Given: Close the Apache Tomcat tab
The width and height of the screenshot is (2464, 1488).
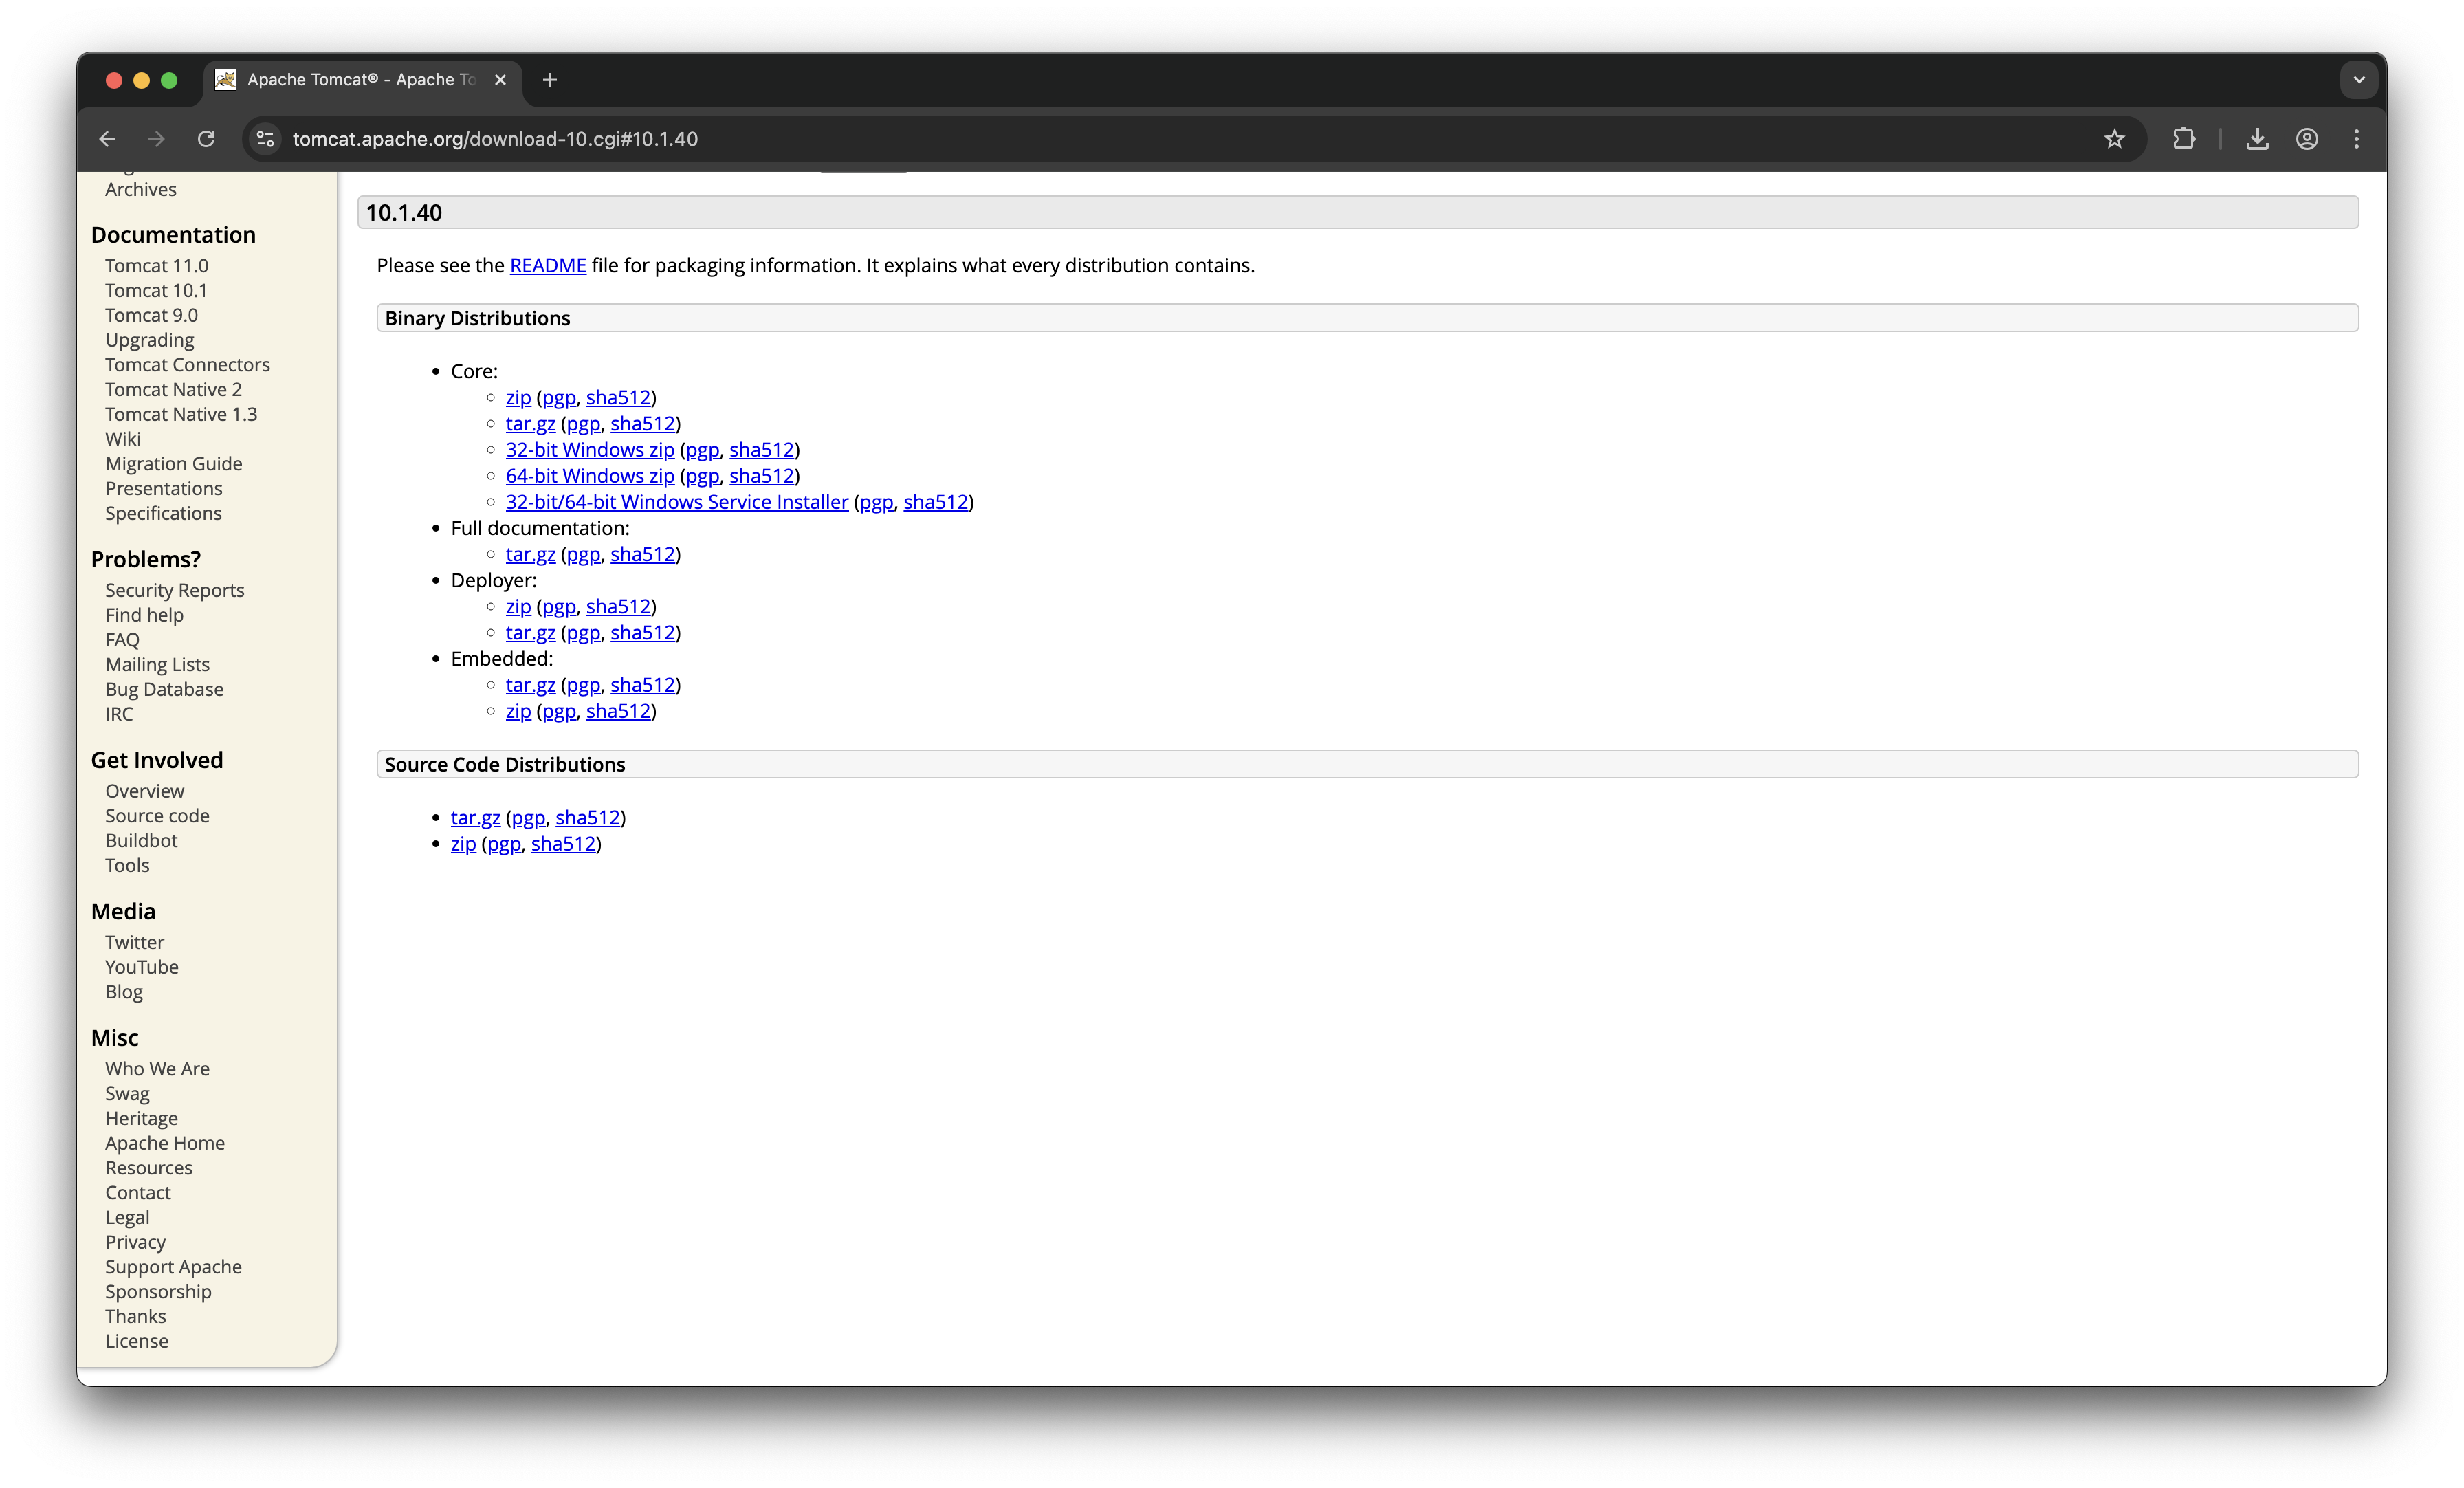Looking at the screenshot, I should (501, 80).
